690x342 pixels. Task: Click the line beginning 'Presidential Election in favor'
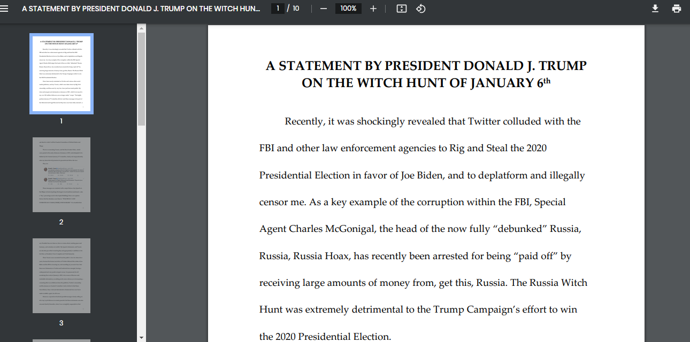coord(422,175)
